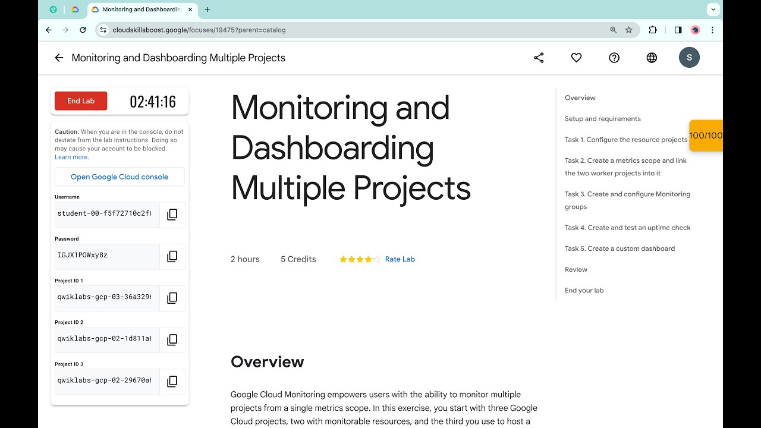Click the 100/100 score badge

click(x=706, y=136)
